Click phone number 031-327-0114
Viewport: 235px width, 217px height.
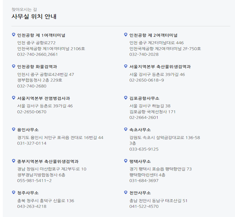click(32, 143)
